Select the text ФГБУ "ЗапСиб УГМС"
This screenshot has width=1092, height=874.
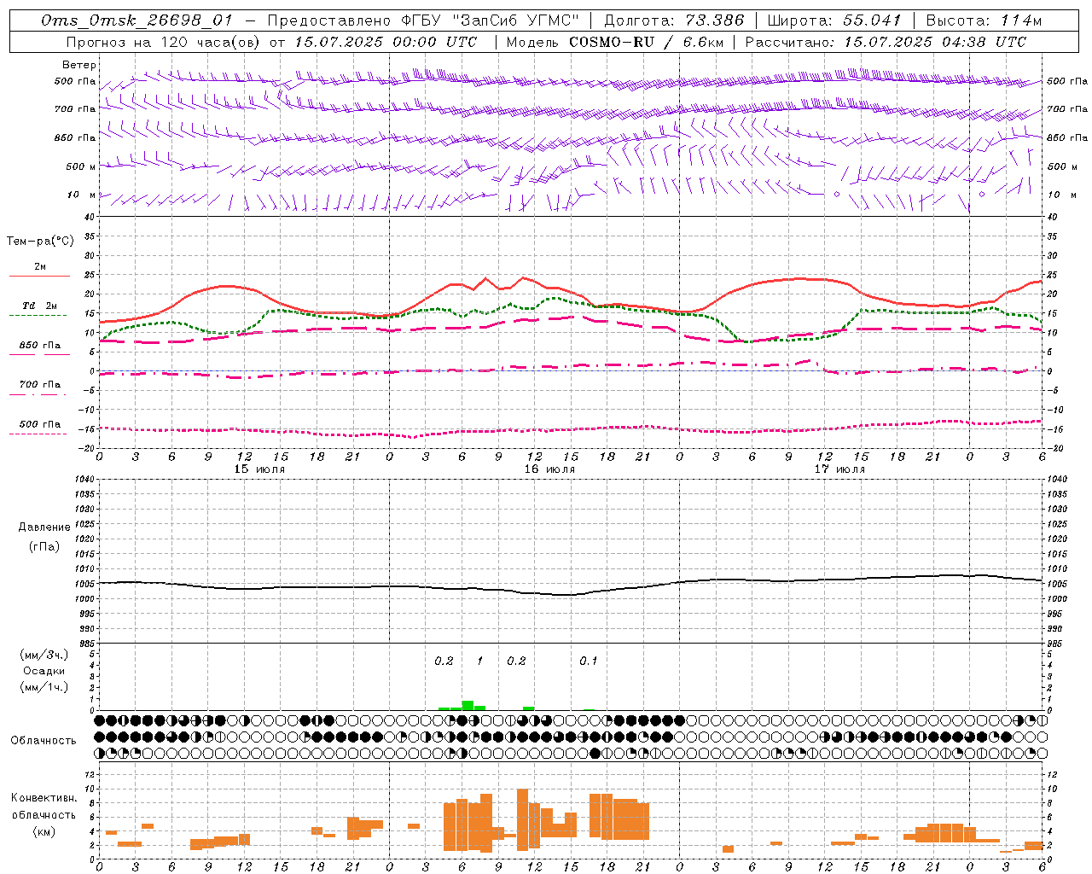click(x=491, y=21)
